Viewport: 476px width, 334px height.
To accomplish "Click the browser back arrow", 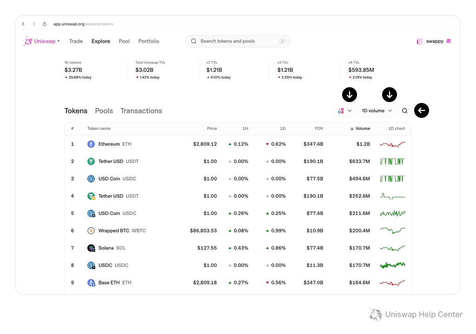I will coord(23,24).
